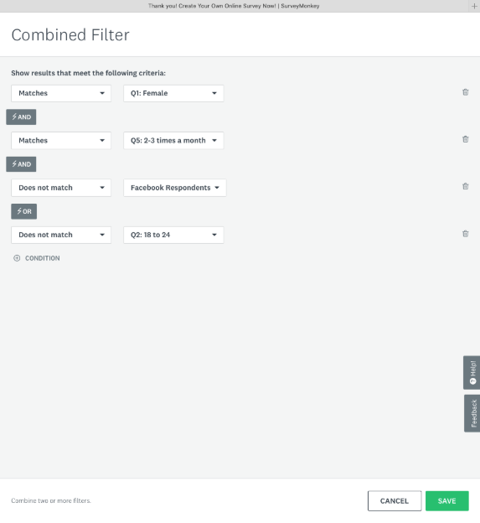This screenshot has height=523, width=480.
Task: Click the green SAVE button
Action: 447,500
